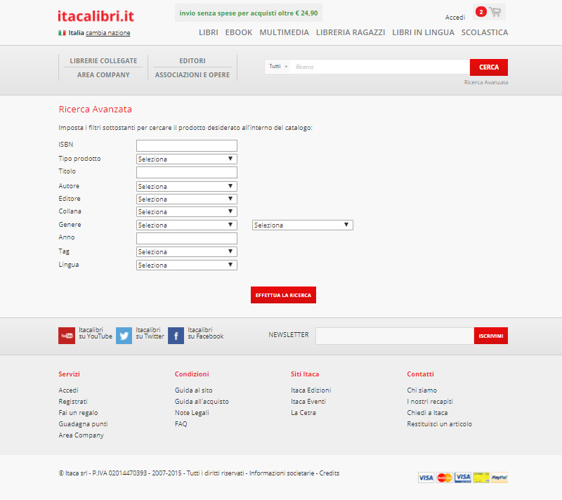Screen dimensions: 562x500
Task: Focus the ISBN input field
Action: tap(187, 146)
